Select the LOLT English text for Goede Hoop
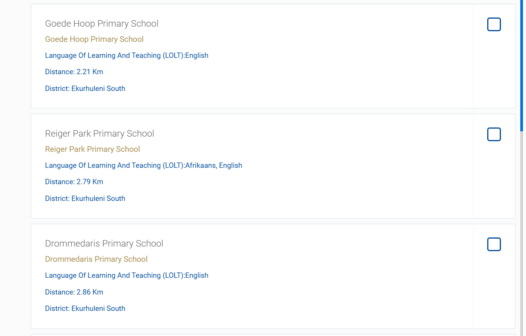 (127, 56)
